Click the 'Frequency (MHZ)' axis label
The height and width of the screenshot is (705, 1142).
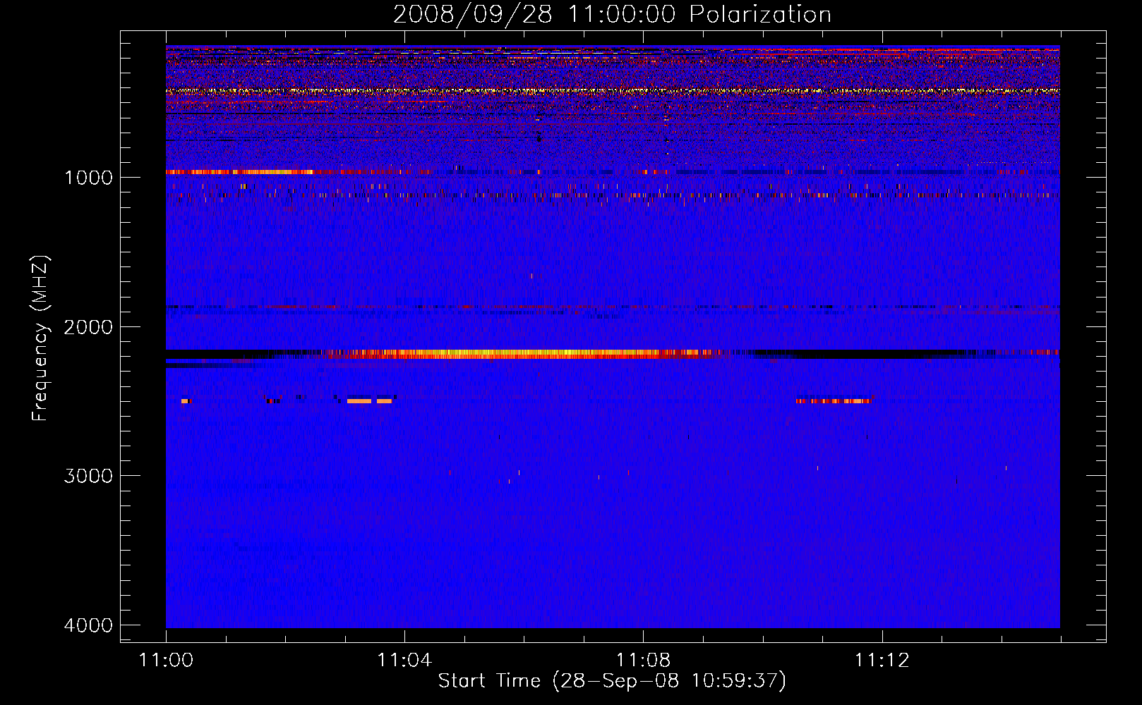(40, 338)
